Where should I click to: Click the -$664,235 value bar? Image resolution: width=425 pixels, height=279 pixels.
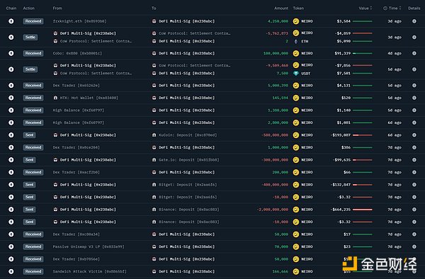click(x=363, y=210)
